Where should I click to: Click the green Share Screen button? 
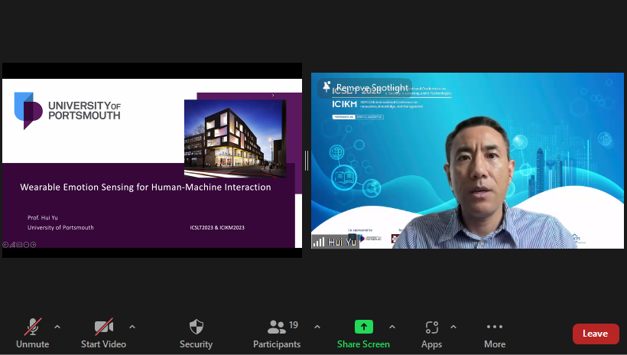click(363, 334)
